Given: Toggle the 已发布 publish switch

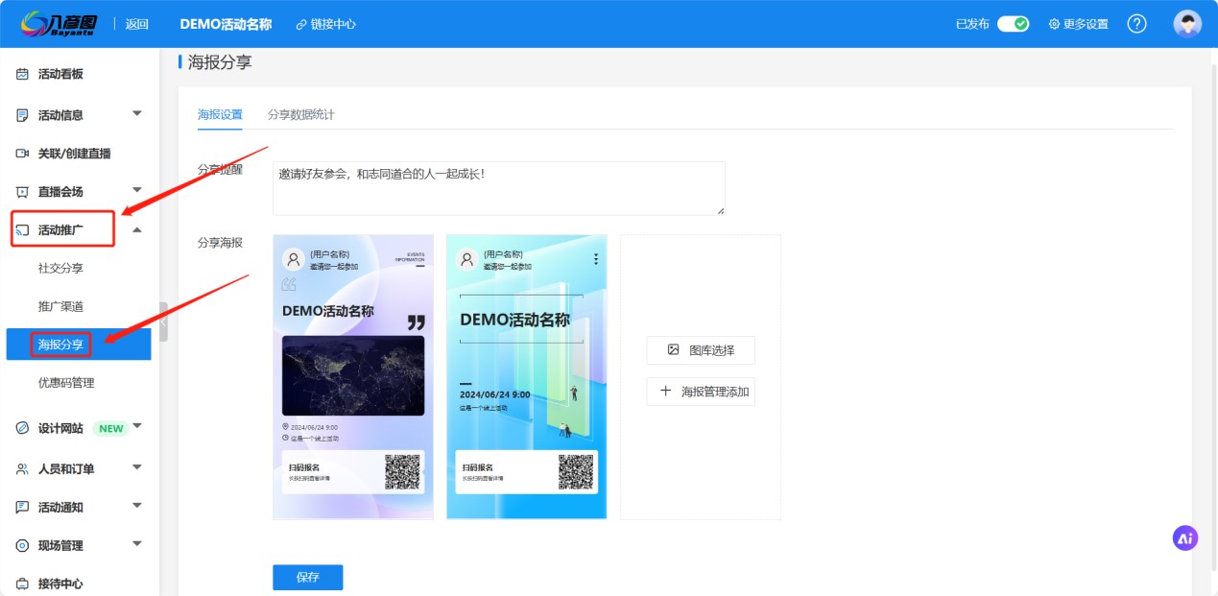Looking at the screenshot, I should coord(1013,24).
